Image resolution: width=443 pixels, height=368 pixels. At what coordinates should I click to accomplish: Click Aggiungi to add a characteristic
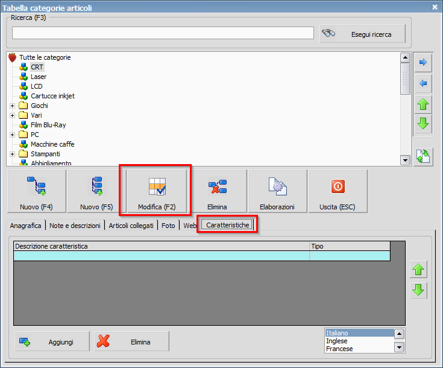click(x=52, y=341)
